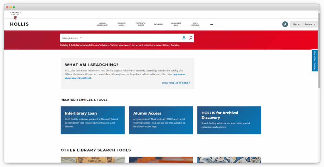
Task: Click the magnifying glass search icon
Action: coord(191,38)
